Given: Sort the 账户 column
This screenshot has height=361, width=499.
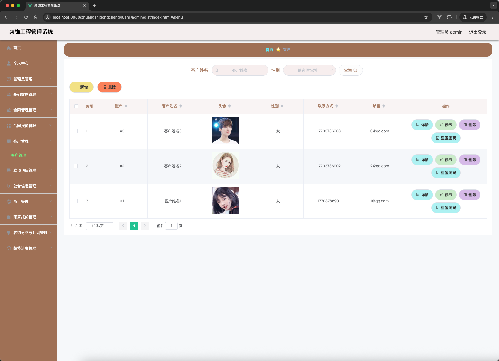Looking at the screenshot, I should [x=126, y=106].
